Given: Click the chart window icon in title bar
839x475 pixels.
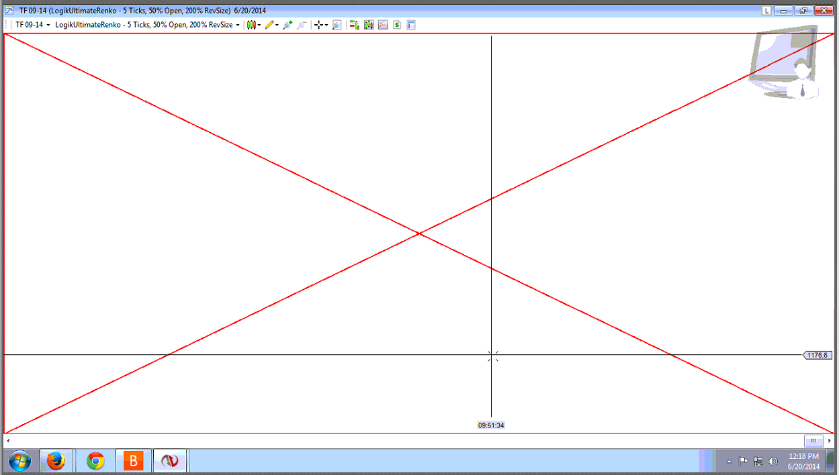Looking at the screenshot, I should [9, 11].
